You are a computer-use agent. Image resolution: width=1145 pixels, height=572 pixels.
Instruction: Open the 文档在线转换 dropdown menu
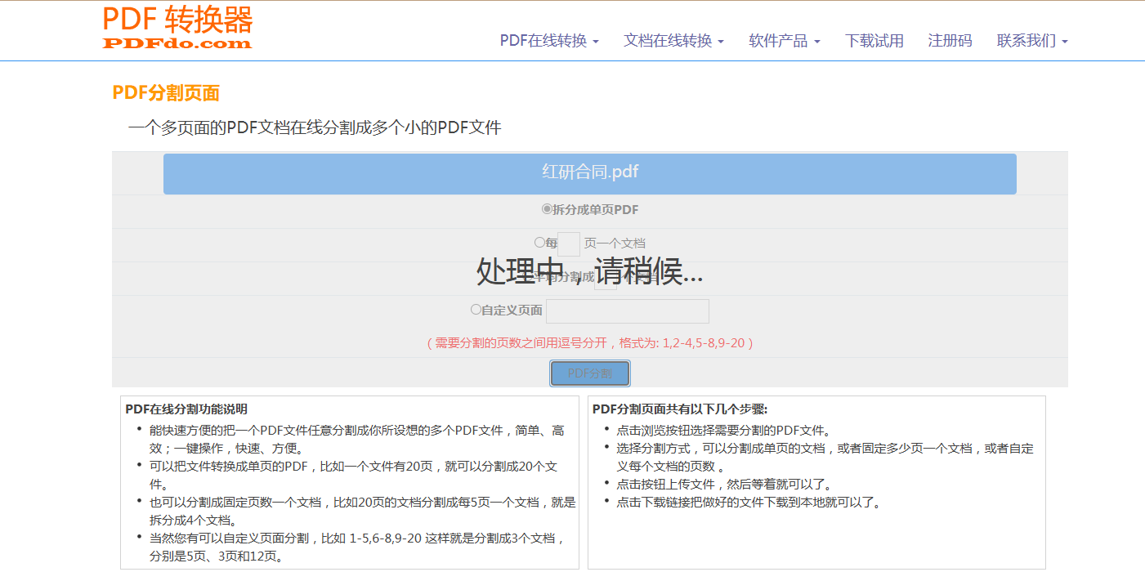(x=673, y=41)
